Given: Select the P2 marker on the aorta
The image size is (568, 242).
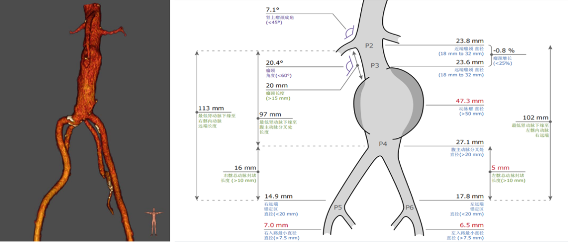Looking at the screenshot, I should click(x=369, y=46).
